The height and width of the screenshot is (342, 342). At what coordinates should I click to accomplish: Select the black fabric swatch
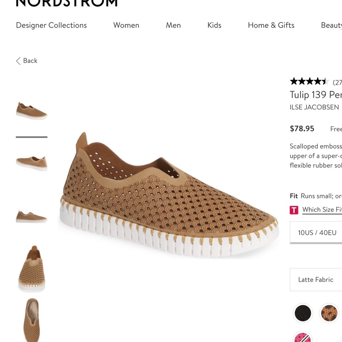pyautogui.click(x=303, y=313)
